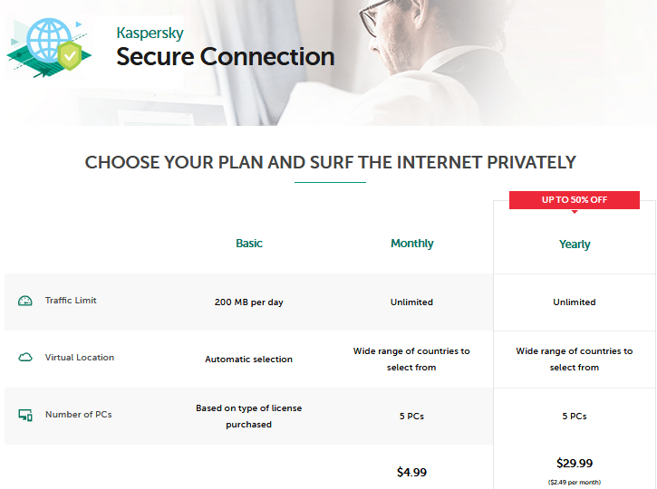
Task: Click the UP TO 50% OFF red banner
Action: [575, 200]
